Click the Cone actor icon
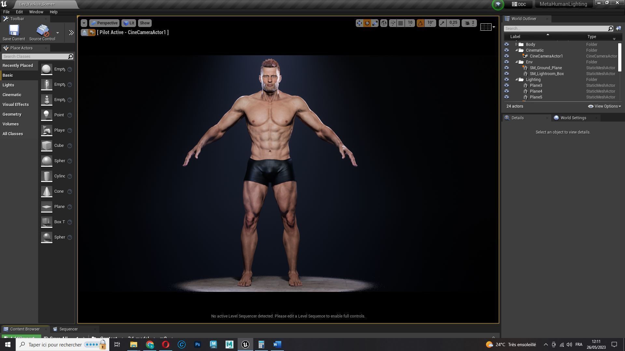The image size is (625, 351). [x=47, y=191]
